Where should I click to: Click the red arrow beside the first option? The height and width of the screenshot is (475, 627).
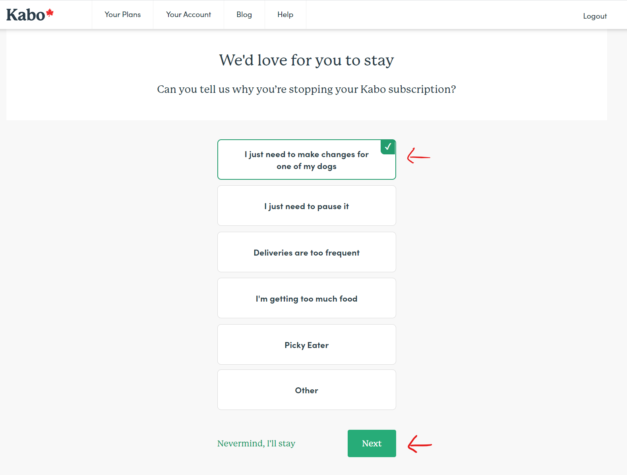click(418, 156)
